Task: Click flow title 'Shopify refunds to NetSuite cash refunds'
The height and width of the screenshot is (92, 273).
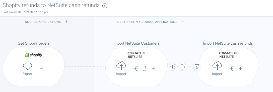Action: (51, 5)
